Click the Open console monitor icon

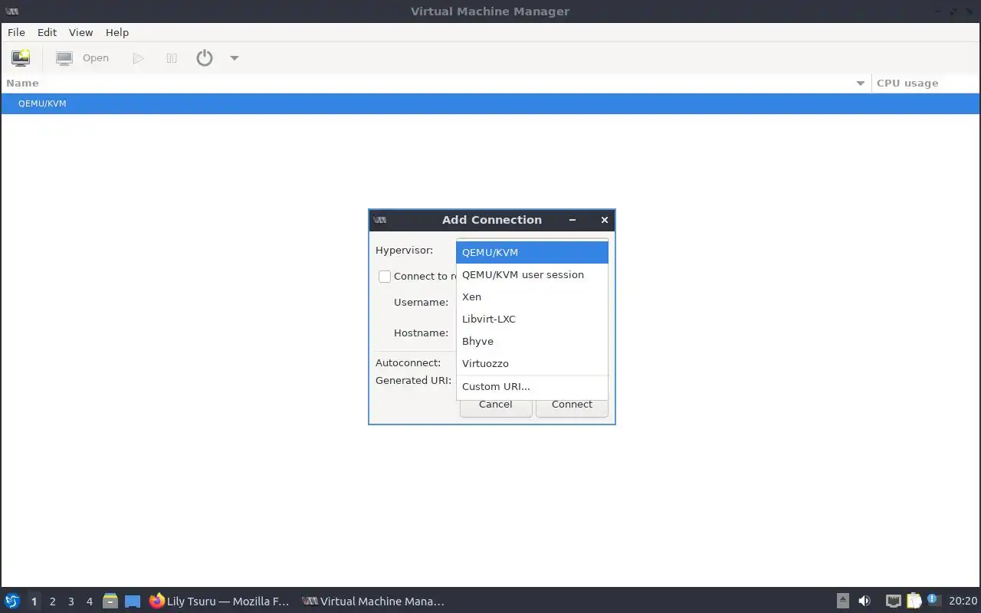pyautogui.click(x=64, y=57)
